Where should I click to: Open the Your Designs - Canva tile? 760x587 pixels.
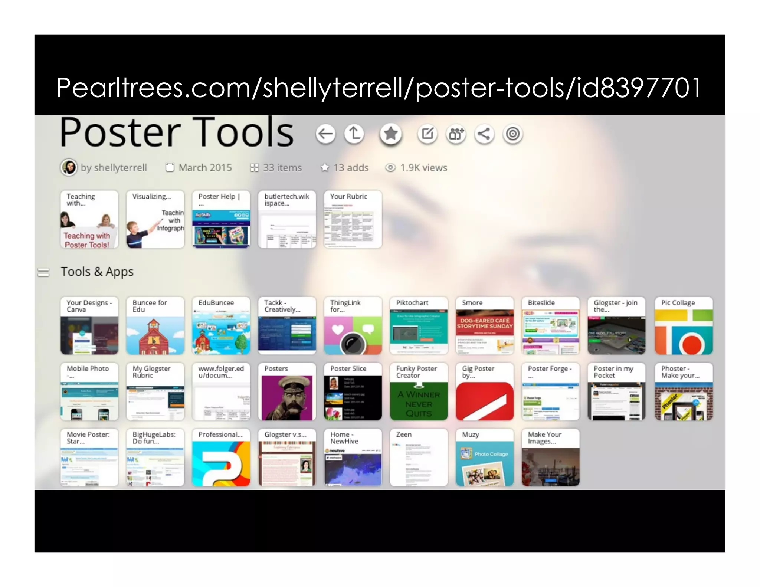pyautogui.click(x=89, y=325)
